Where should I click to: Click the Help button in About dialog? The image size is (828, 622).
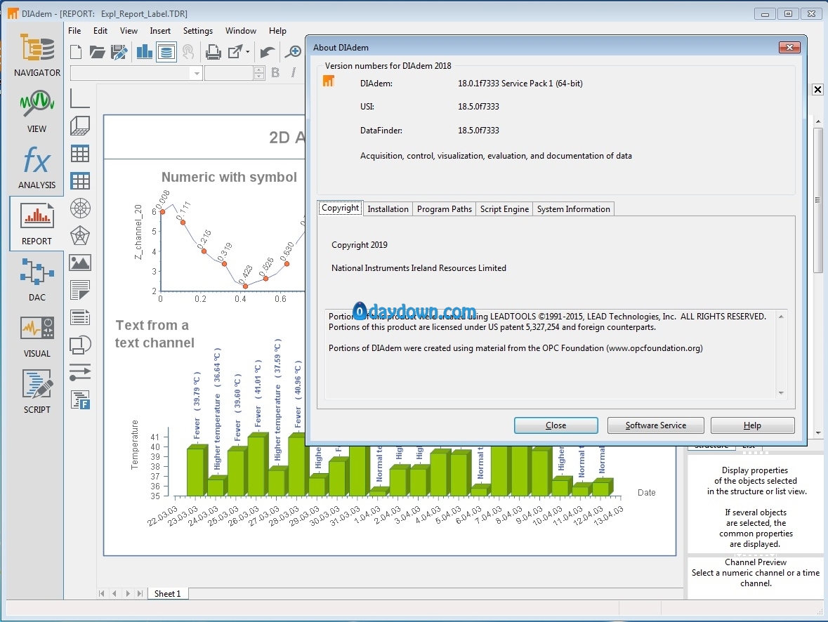pyautogui.click(x=752, y=425)
